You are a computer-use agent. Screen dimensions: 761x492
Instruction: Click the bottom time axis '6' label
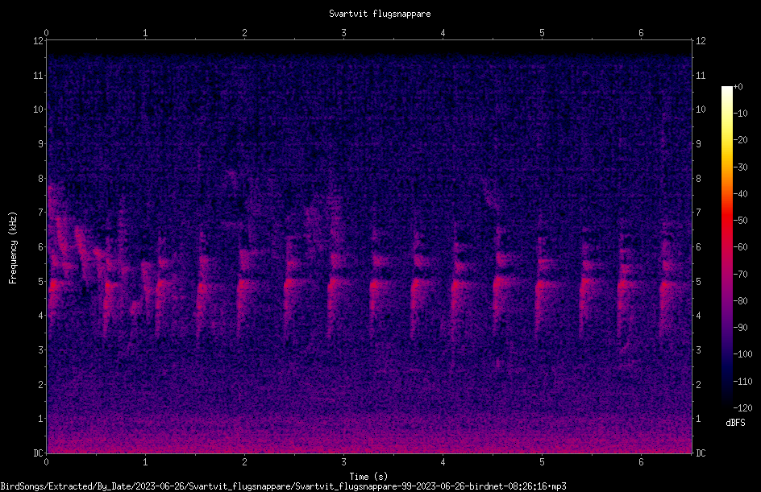(x=641, y=462)
